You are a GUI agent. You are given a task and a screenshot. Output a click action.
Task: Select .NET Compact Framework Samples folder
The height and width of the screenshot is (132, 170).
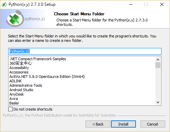coord(37,59)
